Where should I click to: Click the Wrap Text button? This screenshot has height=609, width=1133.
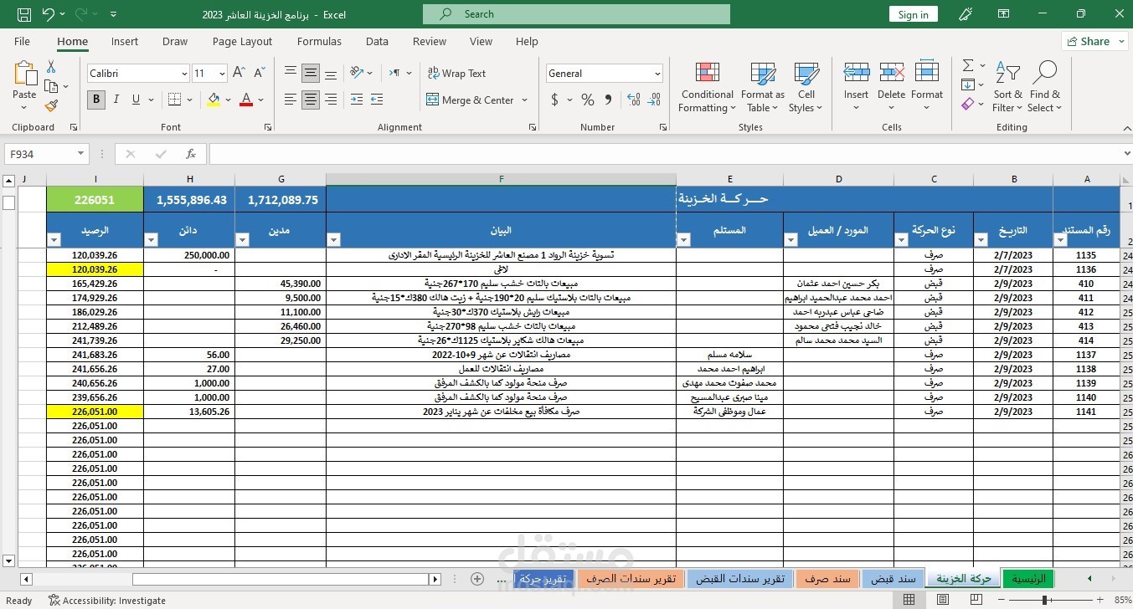pos(456,74)
